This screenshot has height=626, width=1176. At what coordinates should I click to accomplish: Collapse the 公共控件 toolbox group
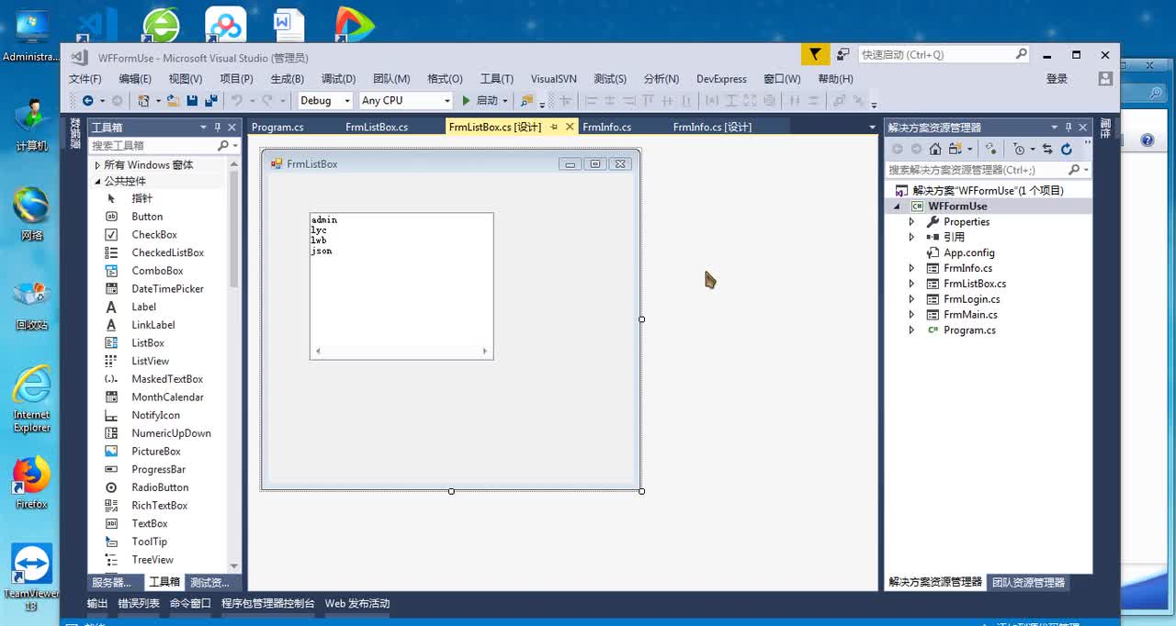click(x=97, y=181)
